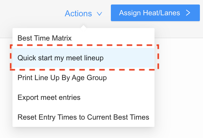Click the chevron arrow beside Actions
Screen dimensions: 203x138
click(x=99, y=14)
